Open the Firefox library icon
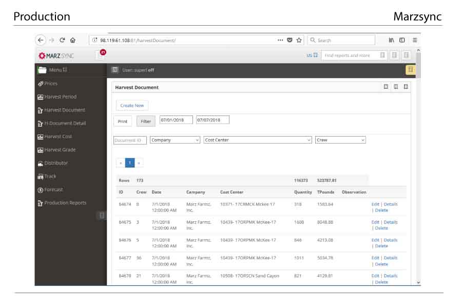The width and height of the screenshot is (462, 308). [x=391, y=40]
